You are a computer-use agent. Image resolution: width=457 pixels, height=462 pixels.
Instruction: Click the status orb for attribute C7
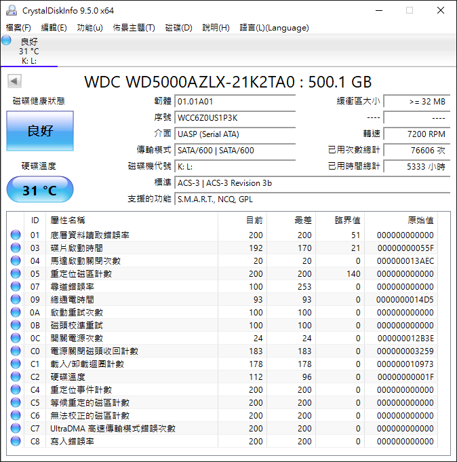pos(16,428)
